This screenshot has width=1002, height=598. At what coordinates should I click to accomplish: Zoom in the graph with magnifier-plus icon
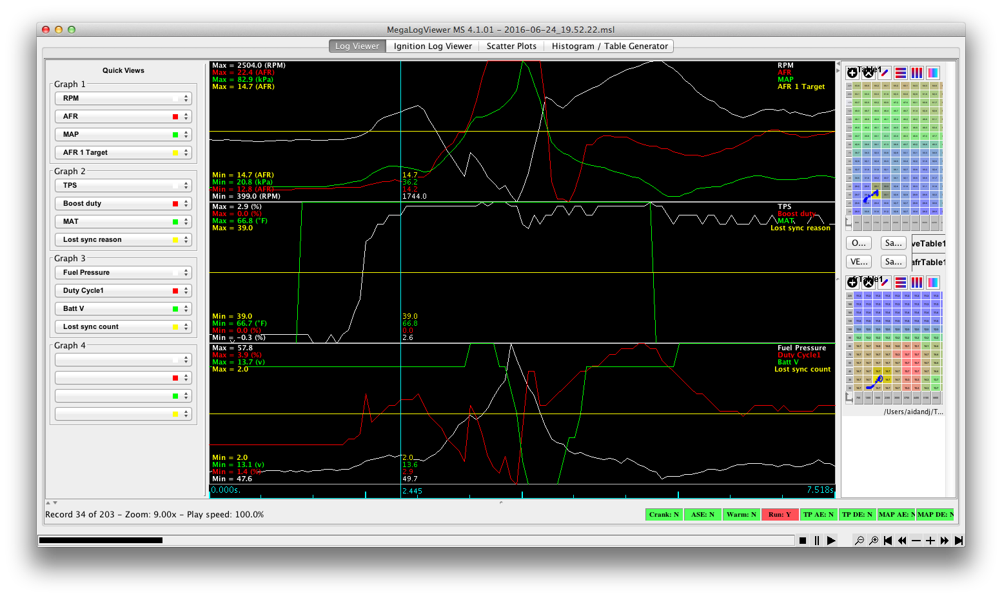(874, 541)
